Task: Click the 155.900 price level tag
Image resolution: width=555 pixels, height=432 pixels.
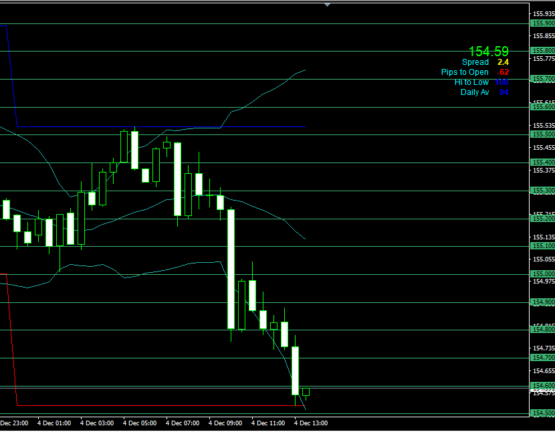Action: click(x=542, y=23)
